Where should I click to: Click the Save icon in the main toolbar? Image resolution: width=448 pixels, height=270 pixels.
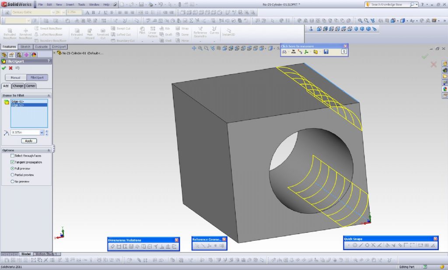[141, 4]
